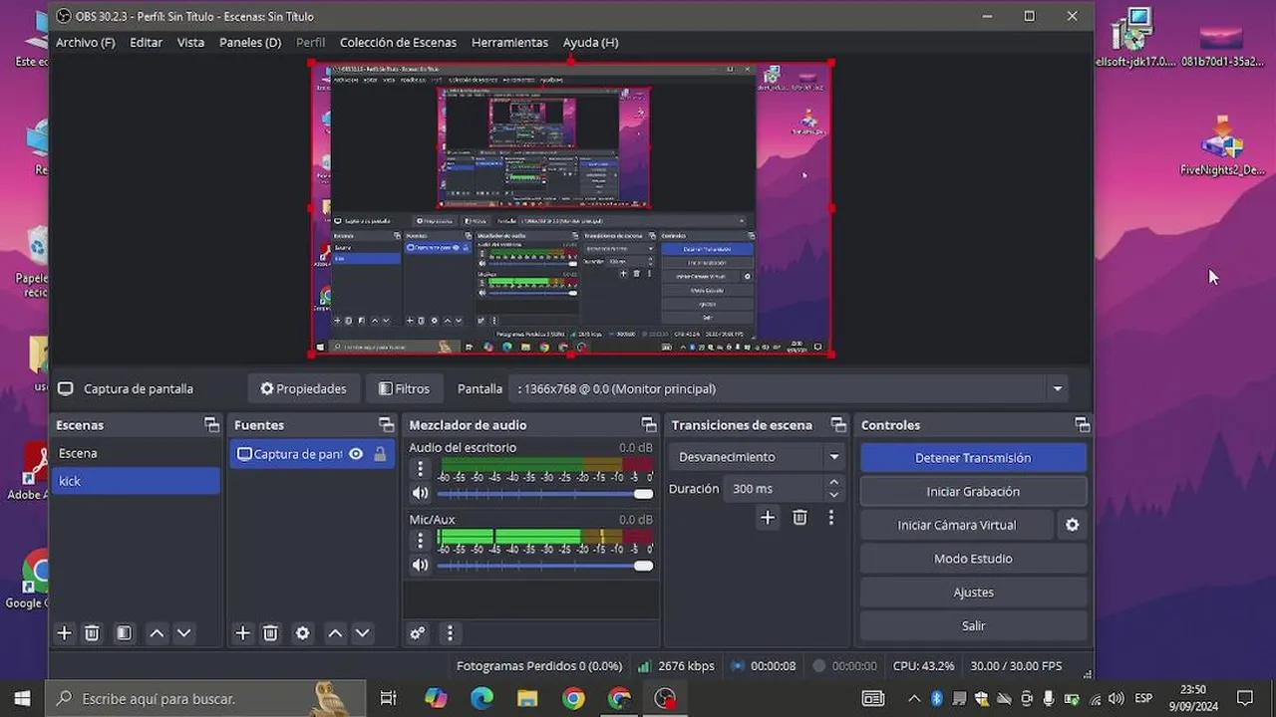Delete the Captura de pantalla source
Viewport: 1276px width, 717px height.
pos(270,633)
